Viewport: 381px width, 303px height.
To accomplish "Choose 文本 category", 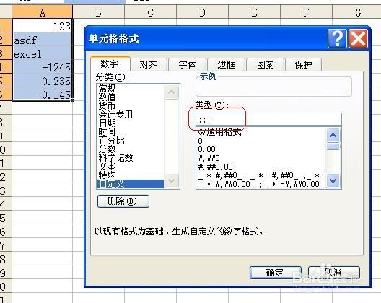I will pos(131,167).
